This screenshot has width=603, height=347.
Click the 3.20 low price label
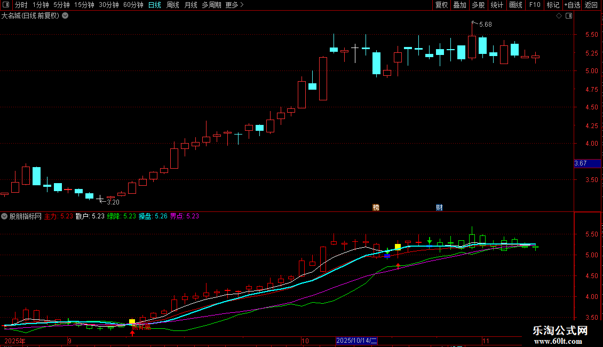click(113, 202)
